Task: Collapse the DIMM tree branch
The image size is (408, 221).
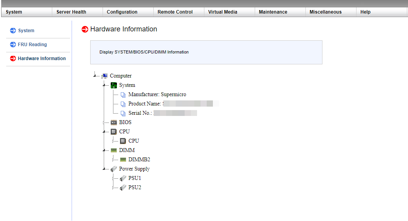Action: click(x=104, y=150)
